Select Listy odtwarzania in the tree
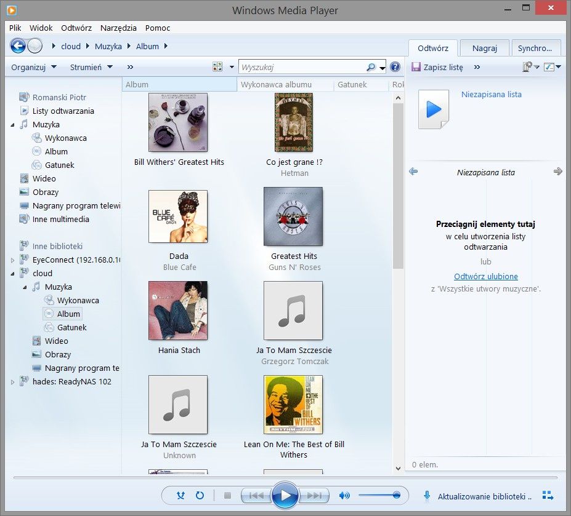Viewport: 571px width, 516px height. pos(63,111)
